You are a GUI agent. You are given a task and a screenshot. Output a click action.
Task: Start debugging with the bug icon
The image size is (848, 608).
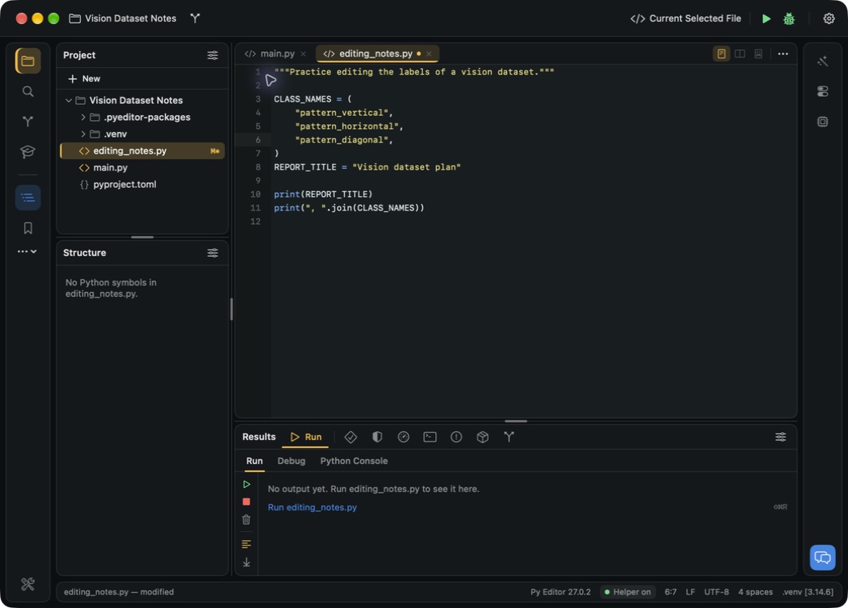[789, 18]
